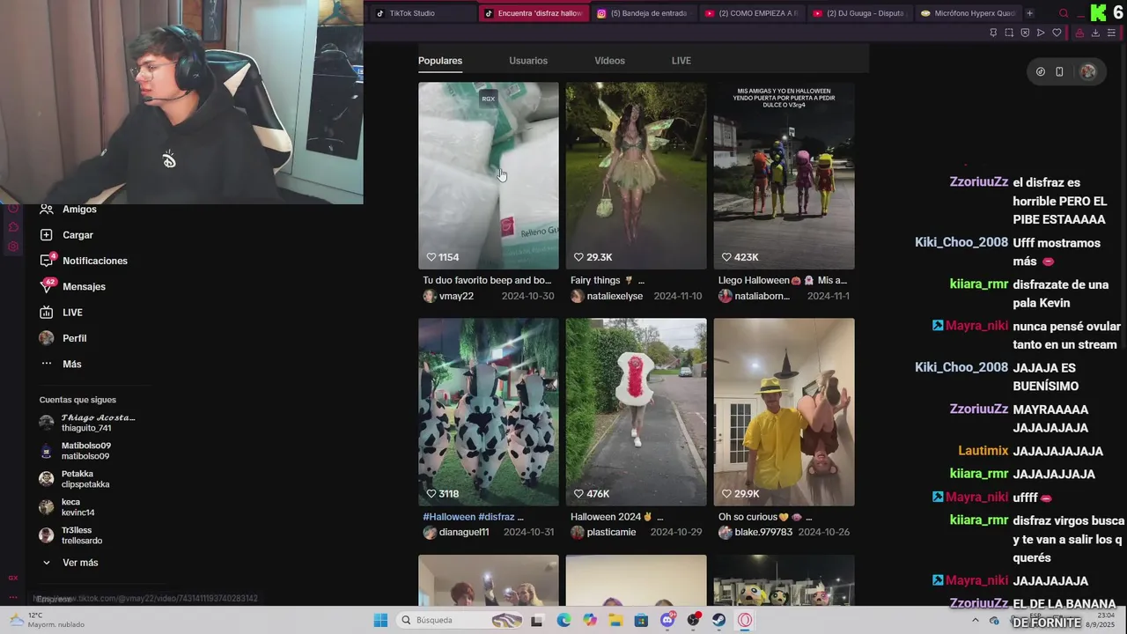Click the heart bookmark icon in toolbar

point(1057,33)
